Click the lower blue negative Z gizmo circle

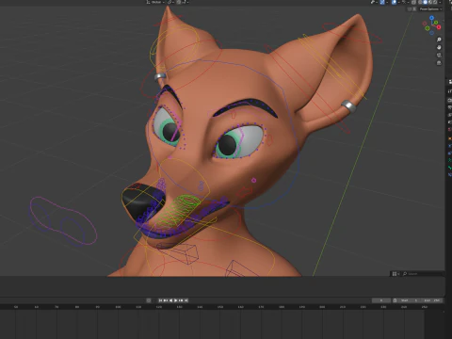(431, 33)
